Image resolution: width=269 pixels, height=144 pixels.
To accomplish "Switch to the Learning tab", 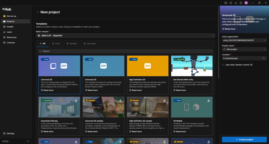I will click(89, 44).
